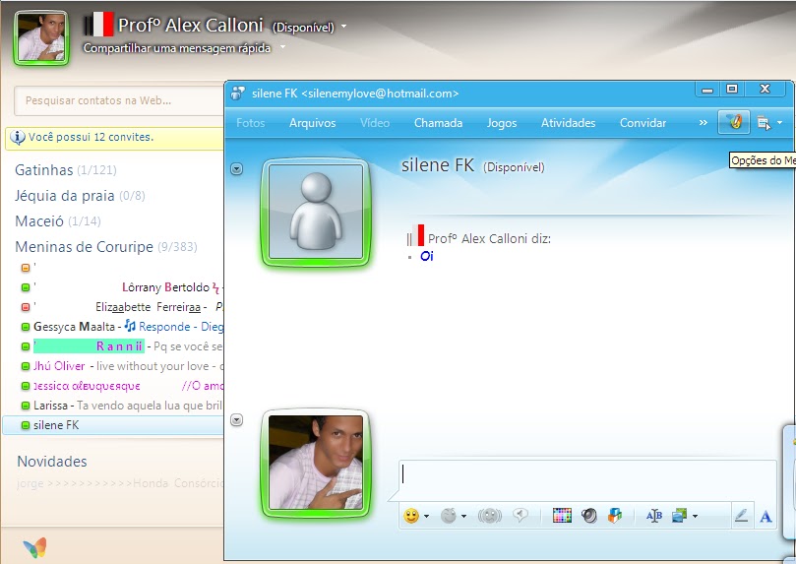Image resolution: width=796 pixels, height=564 pixels.
Task: Click the wink face icon
Action: pyautogui.click(x=449, y=516)
